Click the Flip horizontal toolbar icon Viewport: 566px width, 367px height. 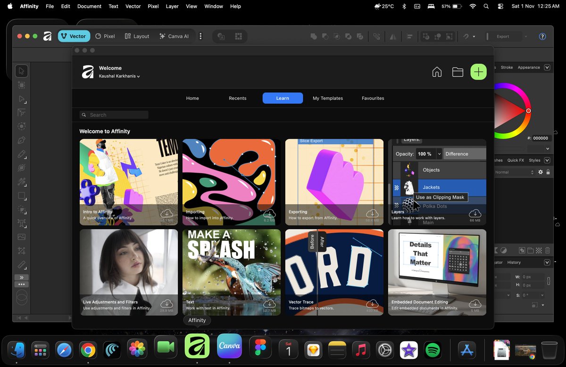point(392,36)
